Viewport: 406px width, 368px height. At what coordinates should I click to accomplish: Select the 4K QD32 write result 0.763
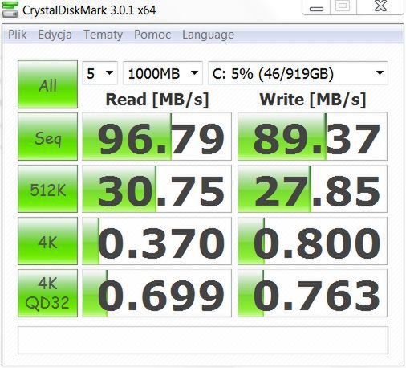point(312,293)
